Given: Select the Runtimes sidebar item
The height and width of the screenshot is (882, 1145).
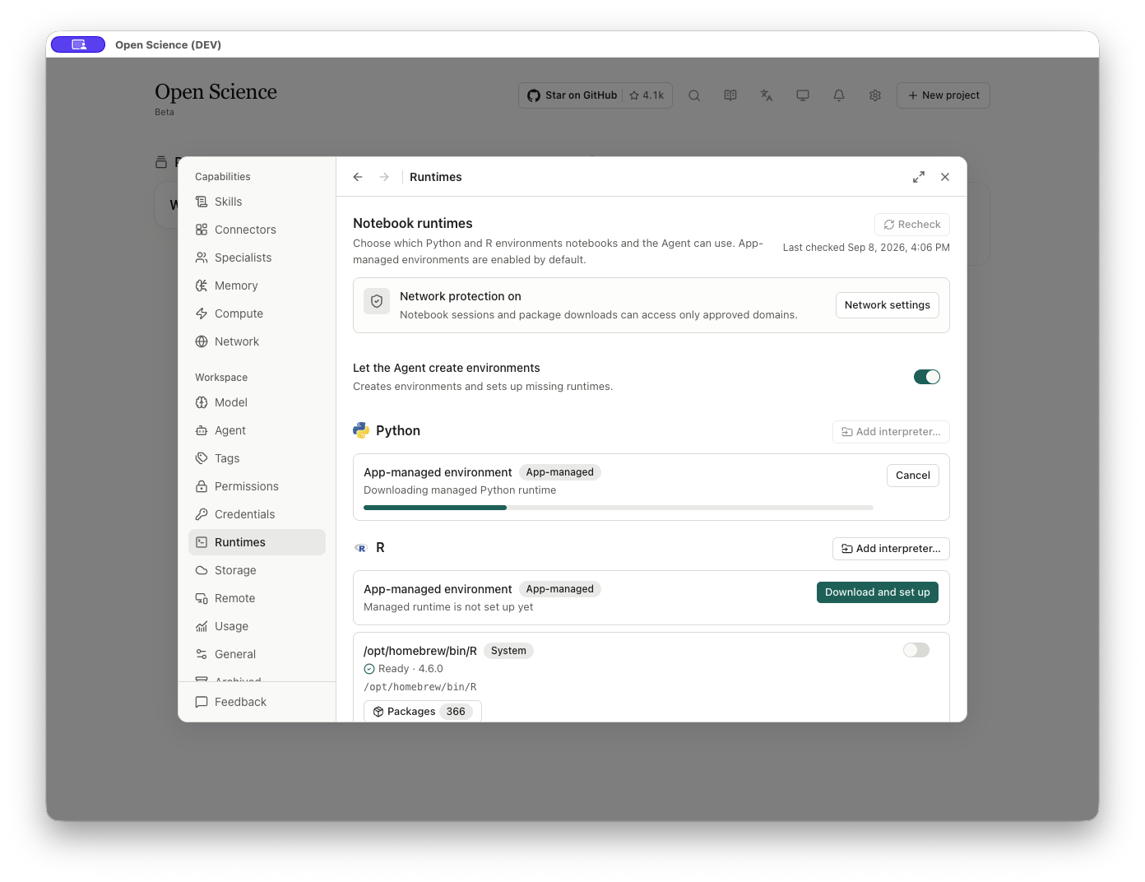Looking at the screenshot, I should [x=257, y=542].
